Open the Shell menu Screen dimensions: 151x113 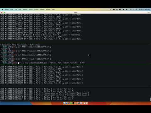pyautogui.click(x=12, y=9)
